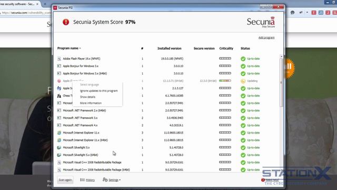Screen dimensions: 337x190
Task: Click the Visual C++ 2008 Redistributable Package icon
Action: point(59,163)
